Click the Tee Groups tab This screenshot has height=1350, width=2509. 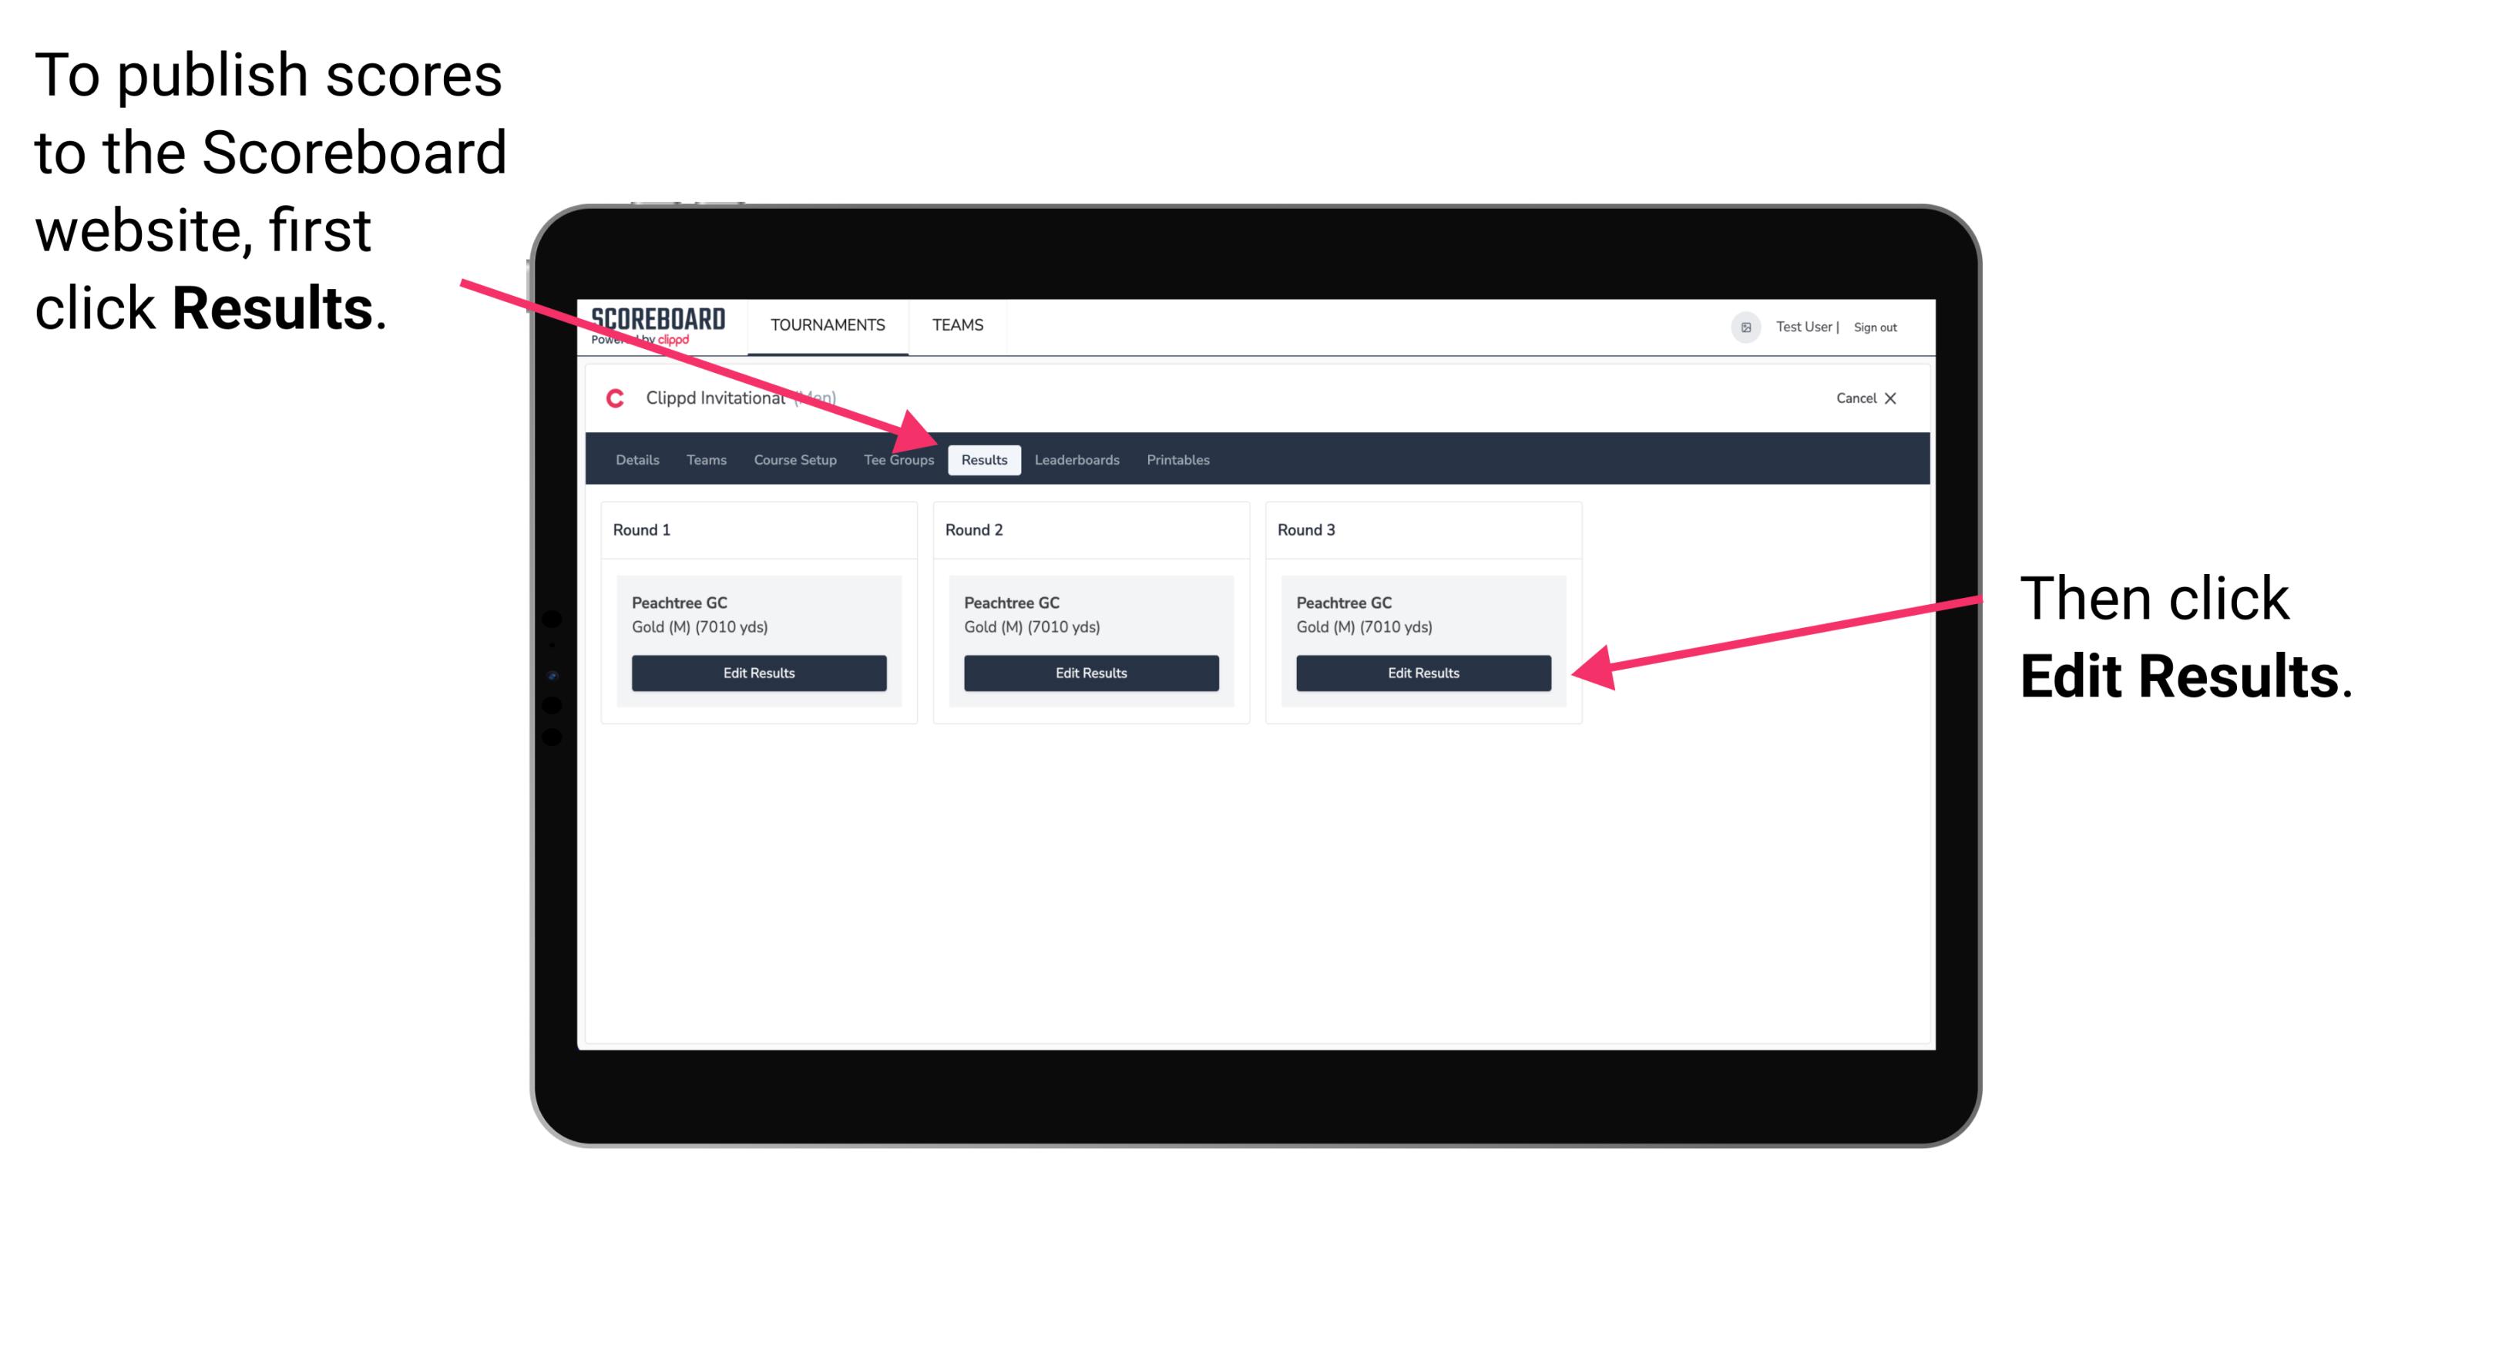898,461
